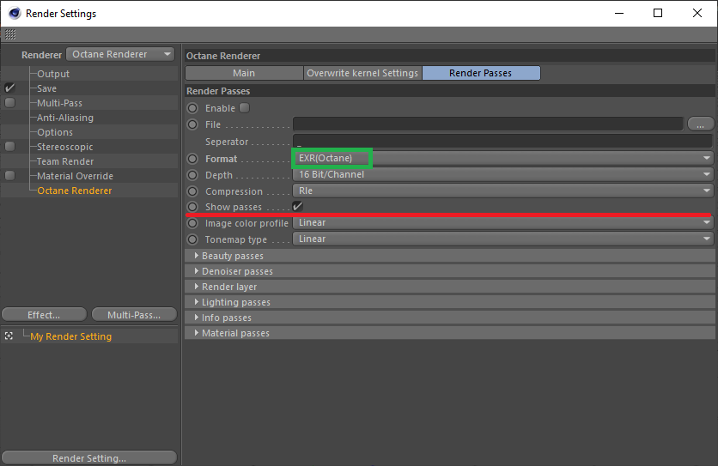
Task: Select the Stereoscopic entry label in the tree
Action: point(65,147)
